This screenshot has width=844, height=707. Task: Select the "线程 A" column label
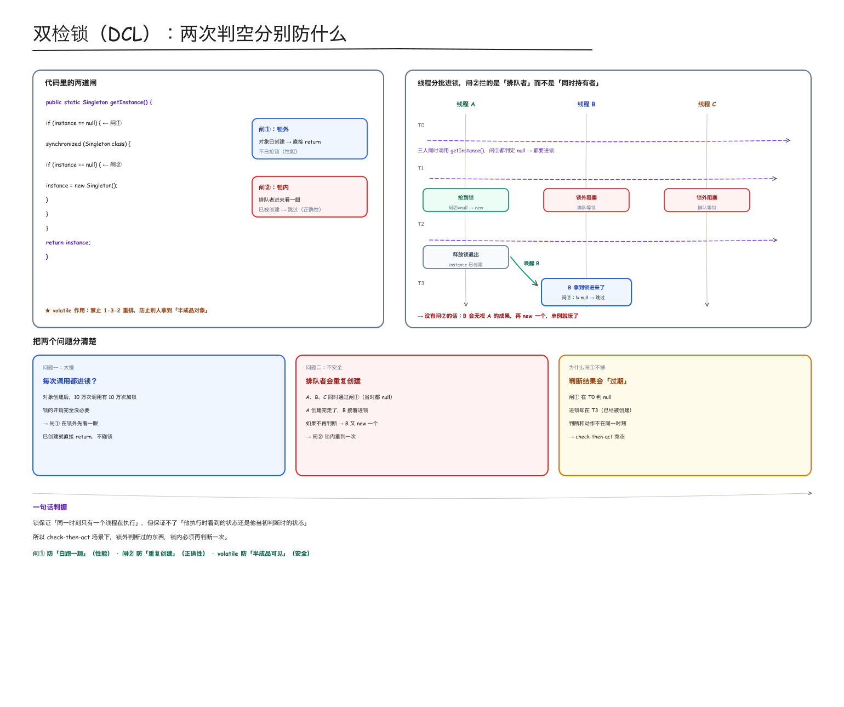coord(466,104)
